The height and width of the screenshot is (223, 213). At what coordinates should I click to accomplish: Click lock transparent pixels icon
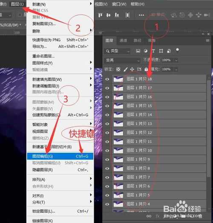pyautogui.click(x=118, y=69)
